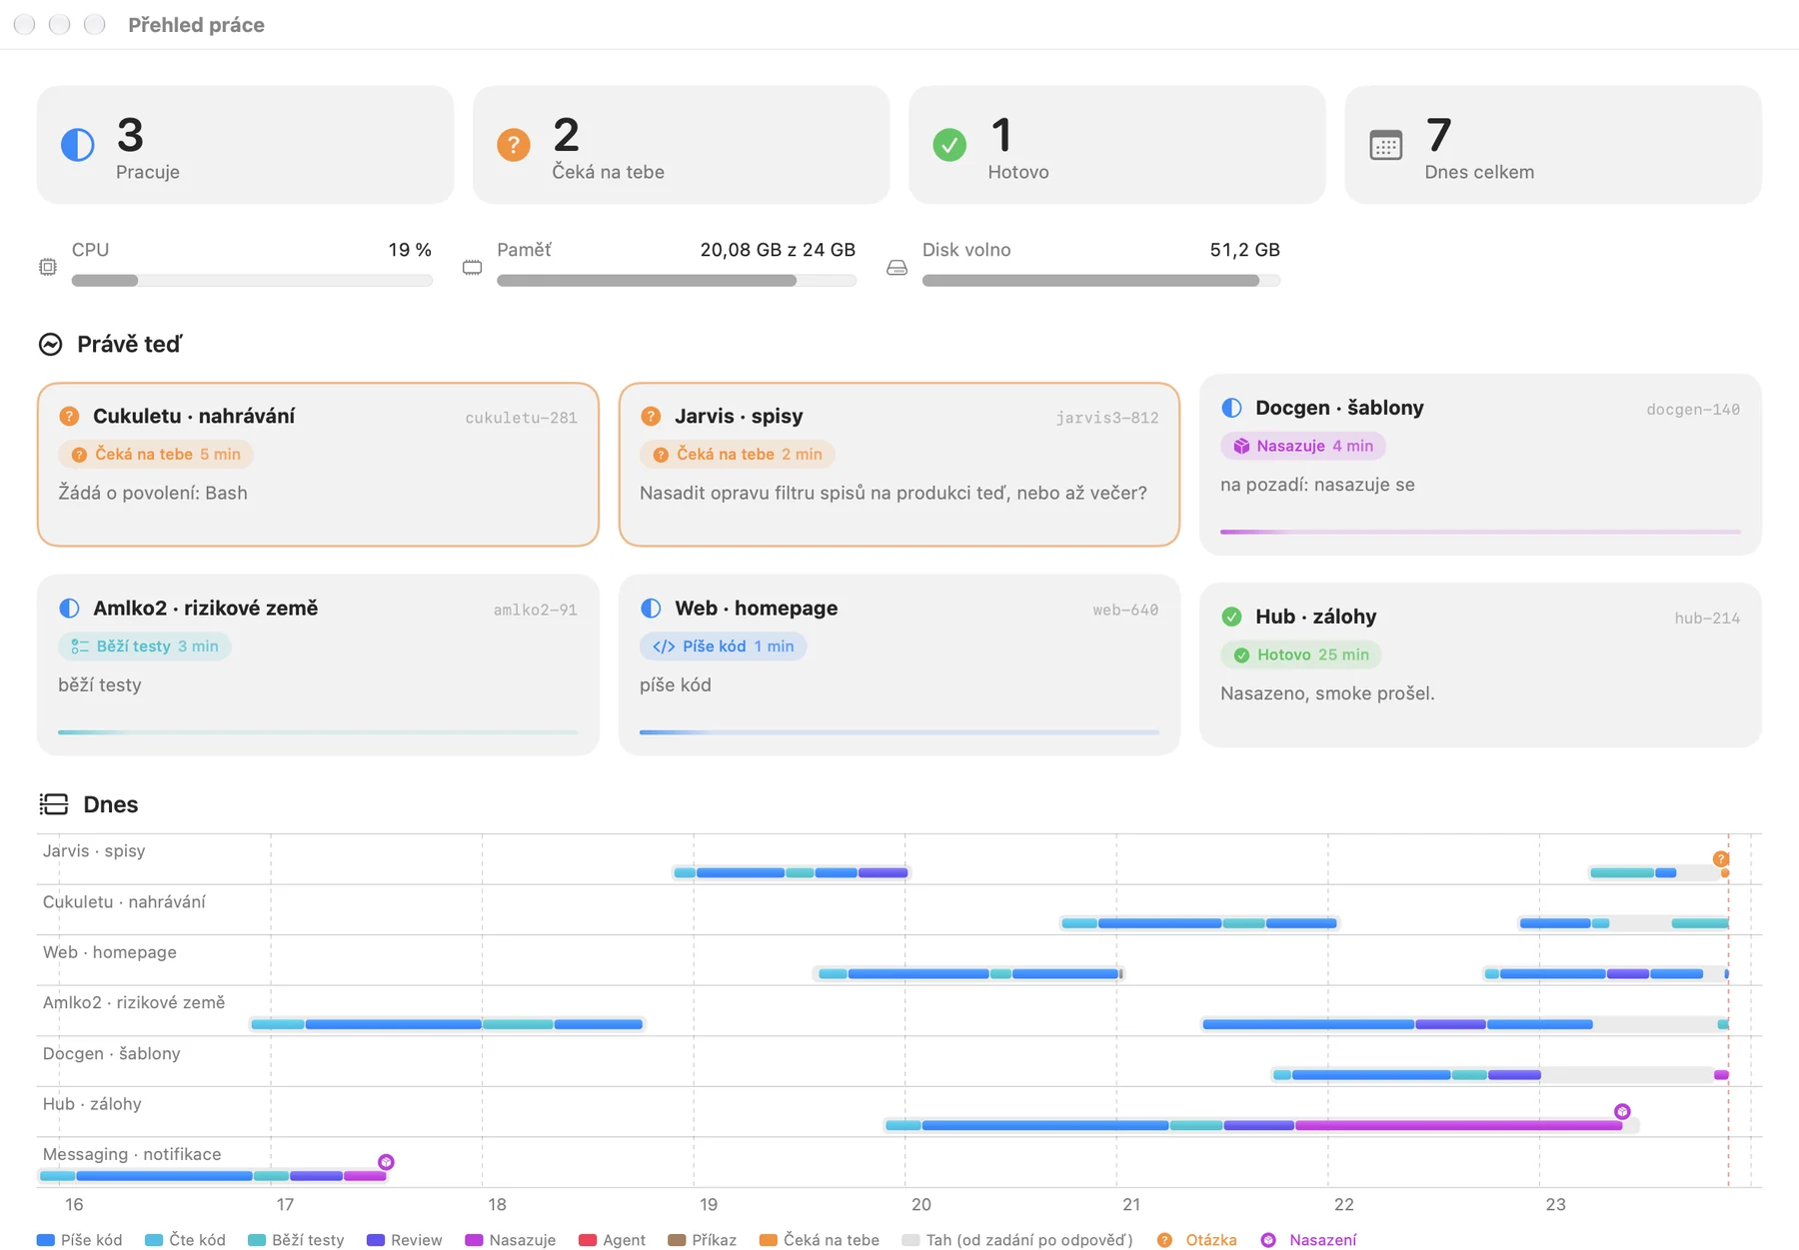
Task: Click the Právě teď activity icon
Action: tap(51, 345)
